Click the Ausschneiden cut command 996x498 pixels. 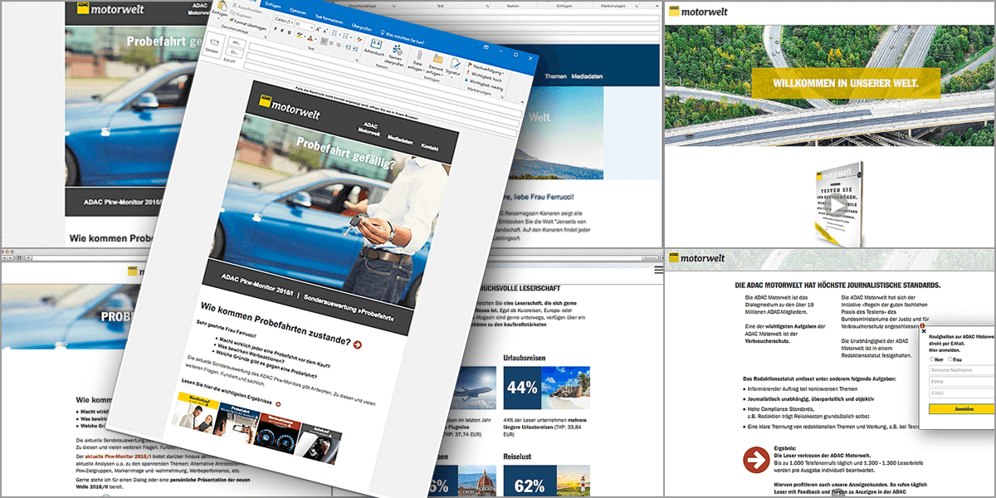[247, 7]
